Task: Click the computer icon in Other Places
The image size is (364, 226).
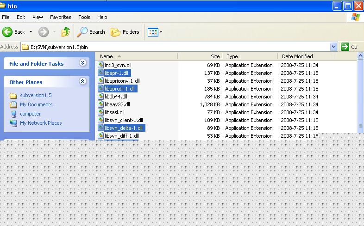Action: click(x=13, y=114)
